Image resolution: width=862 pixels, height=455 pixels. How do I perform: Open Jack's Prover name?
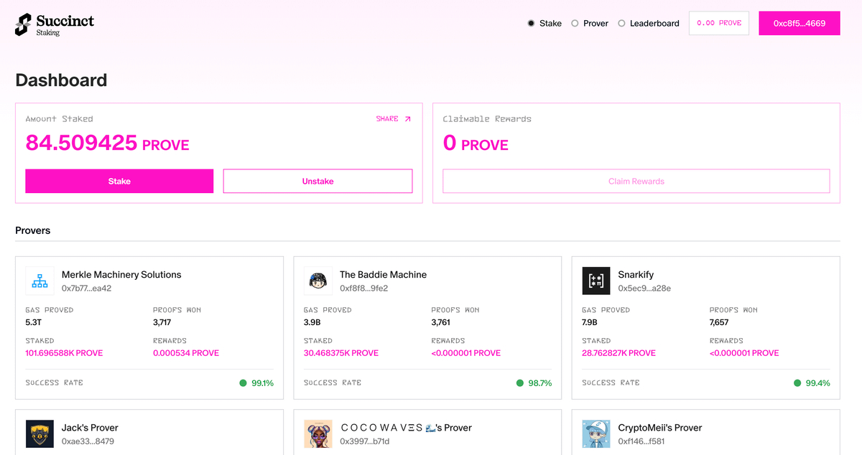coord(90,428)
